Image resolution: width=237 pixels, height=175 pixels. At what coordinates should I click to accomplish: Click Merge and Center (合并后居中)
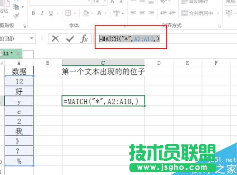tap(197, 13)
